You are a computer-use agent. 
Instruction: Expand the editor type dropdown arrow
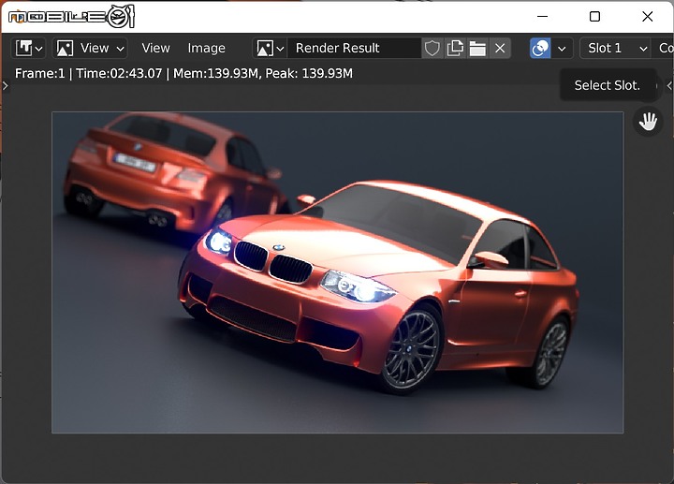point(38,49)
